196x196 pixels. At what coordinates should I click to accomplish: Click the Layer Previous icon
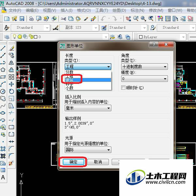[120, 37]
